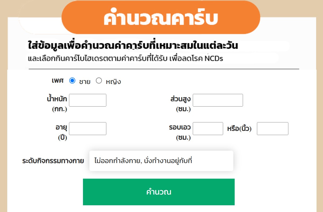
Task: Focus the หรือ(นิ้ว) waist input box
Action: click(273, 129)
